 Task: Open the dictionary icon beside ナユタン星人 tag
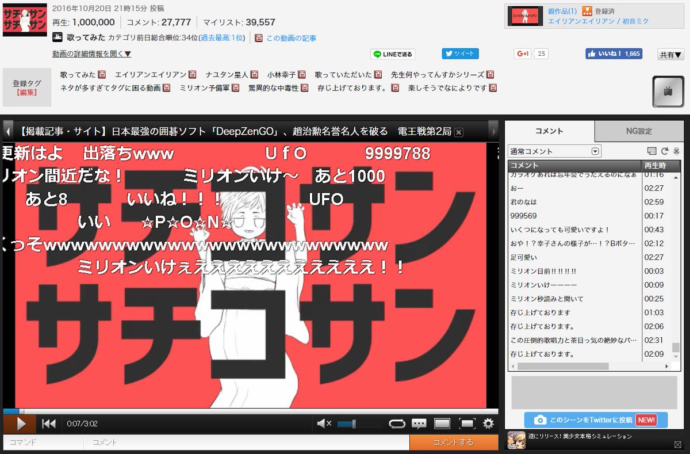pyautogui.click(x=253, y=75)
